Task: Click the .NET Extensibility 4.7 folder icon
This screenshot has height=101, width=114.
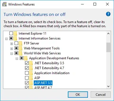Action: click(x=31, y=68)
